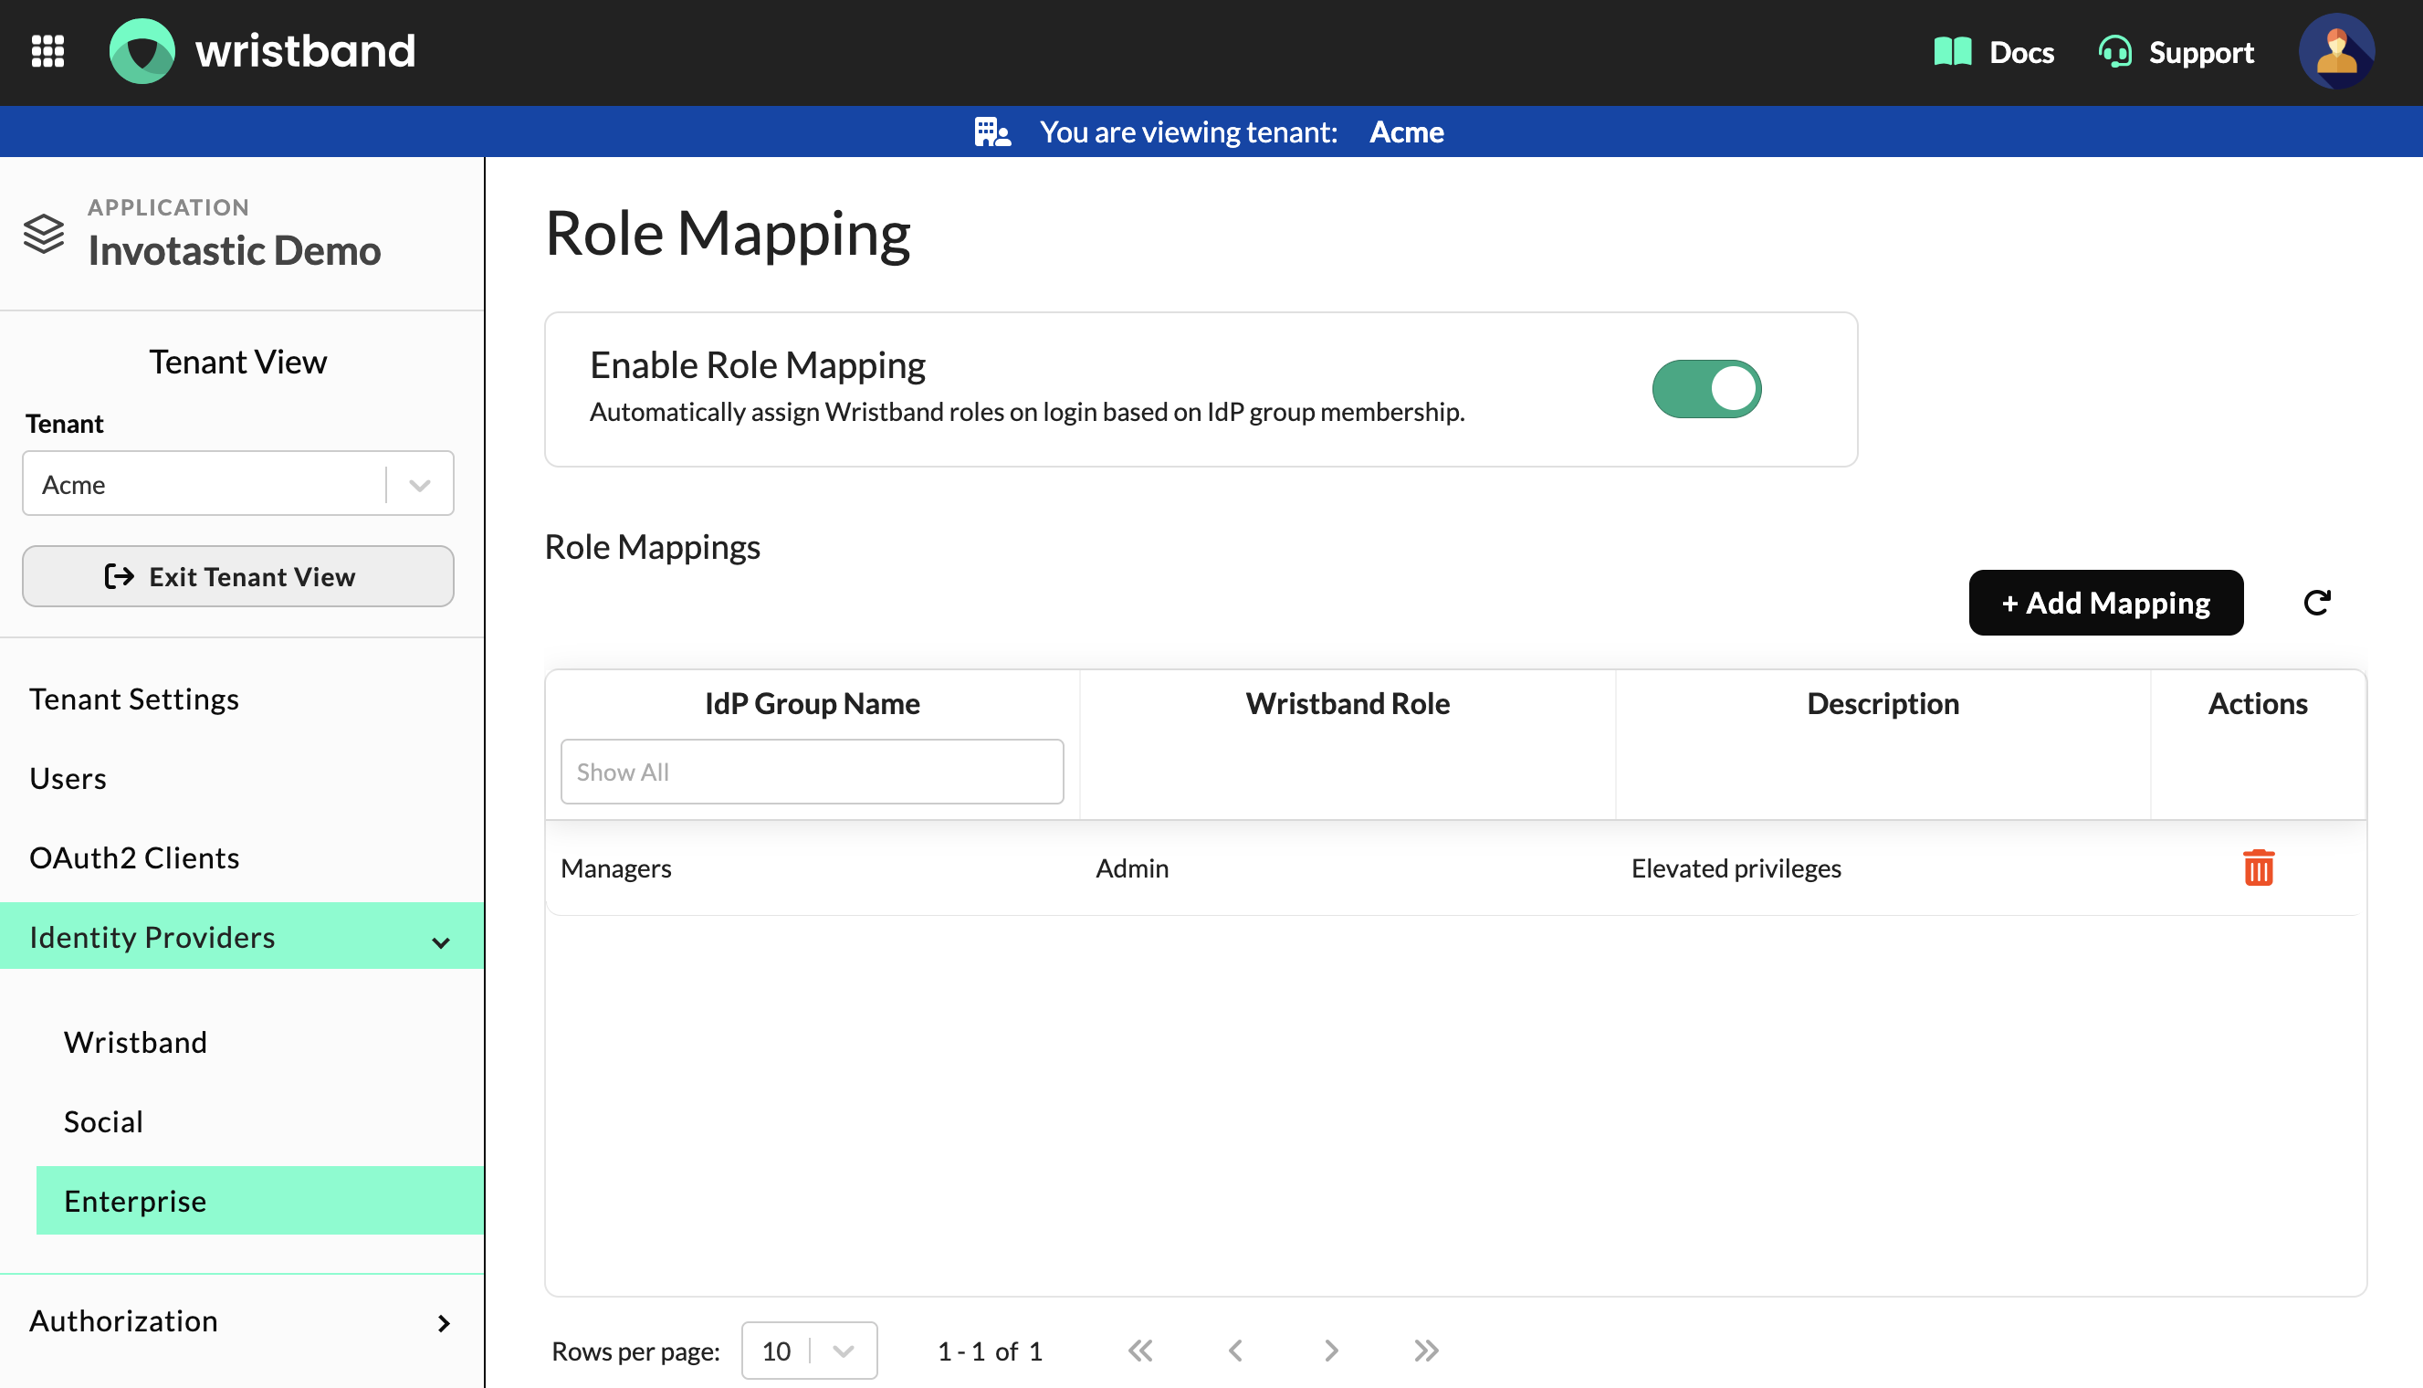The height and width of the screenshot is (1388, 2423).
Task: Select the Social identity provider item
Action: pos(104,1121)
